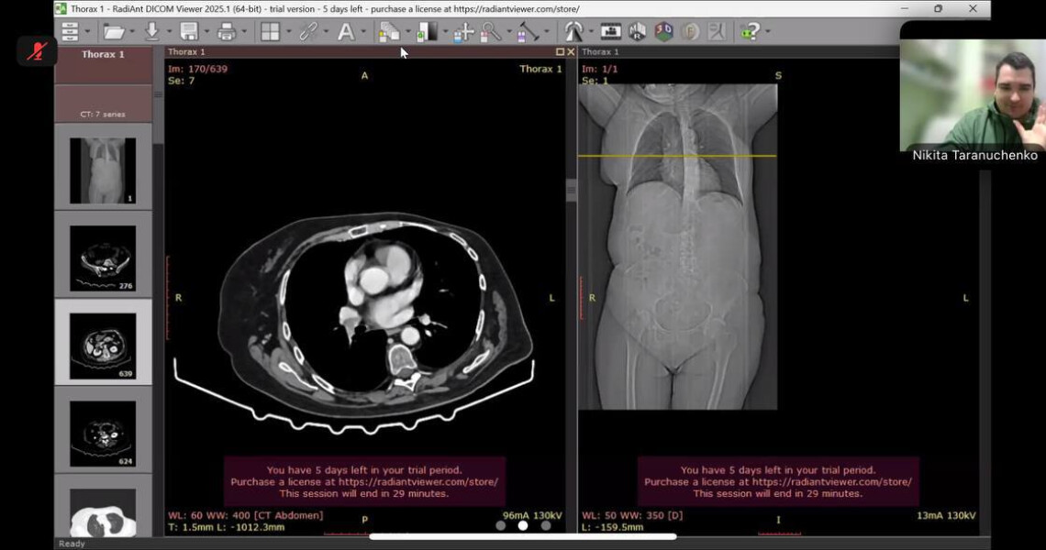Select the text annotation tool

346,32
